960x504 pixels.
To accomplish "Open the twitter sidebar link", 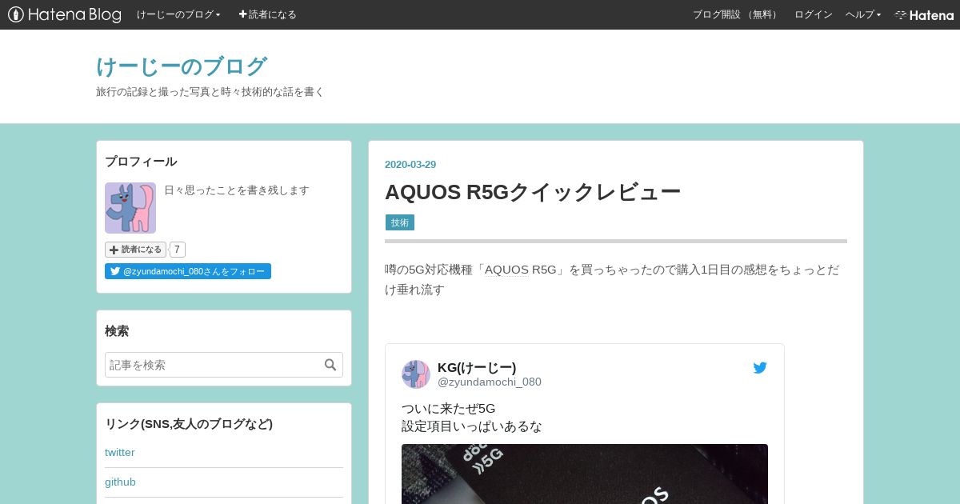I will coord(120,452).
